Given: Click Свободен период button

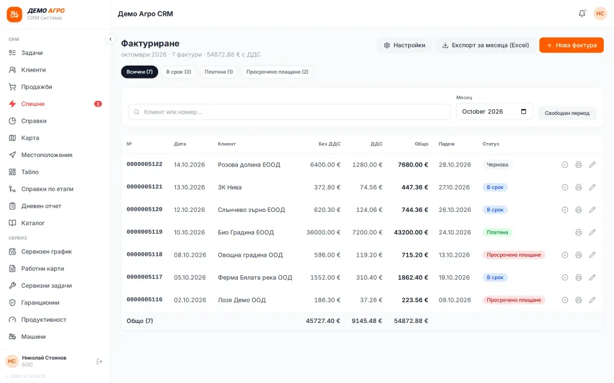Looking at the screenshot, I should pos(567,113).
